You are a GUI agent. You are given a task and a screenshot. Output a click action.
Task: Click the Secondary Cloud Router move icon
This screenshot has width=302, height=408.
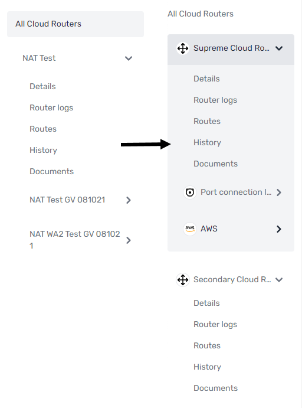[x=183, y=280]
